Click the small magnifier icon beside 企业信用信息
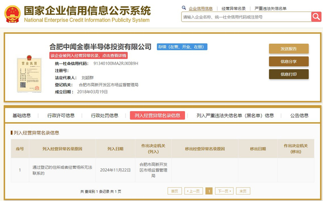 point(184,8)
